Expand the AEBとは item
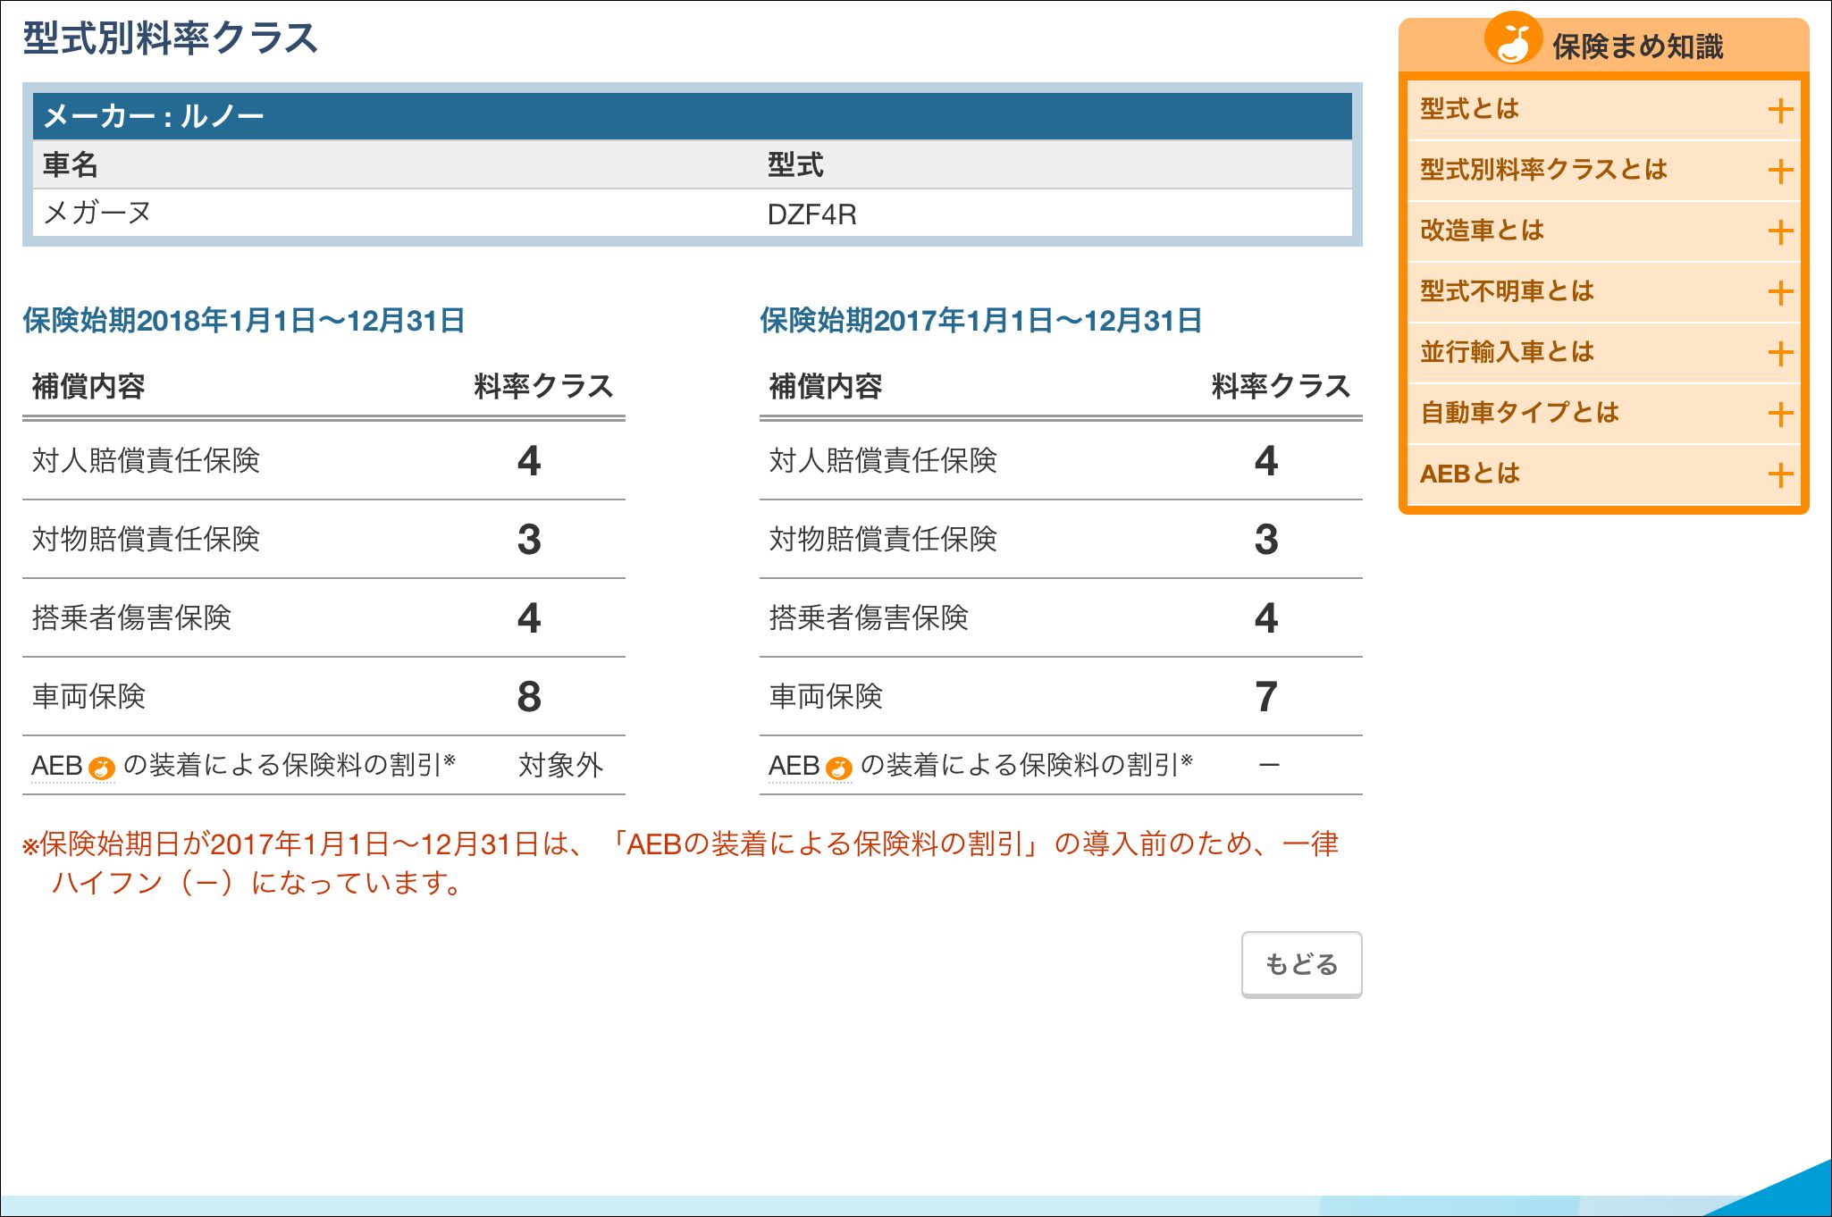The height and width of the screenshot is (1217, 1832). pos(1604,474)
